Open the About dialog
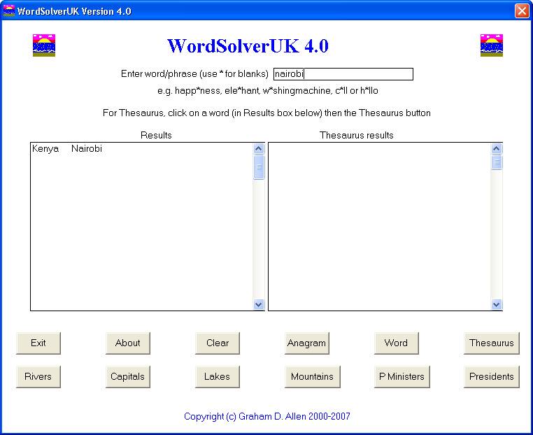This screenshot has width=533, height=435. (128, 343)
